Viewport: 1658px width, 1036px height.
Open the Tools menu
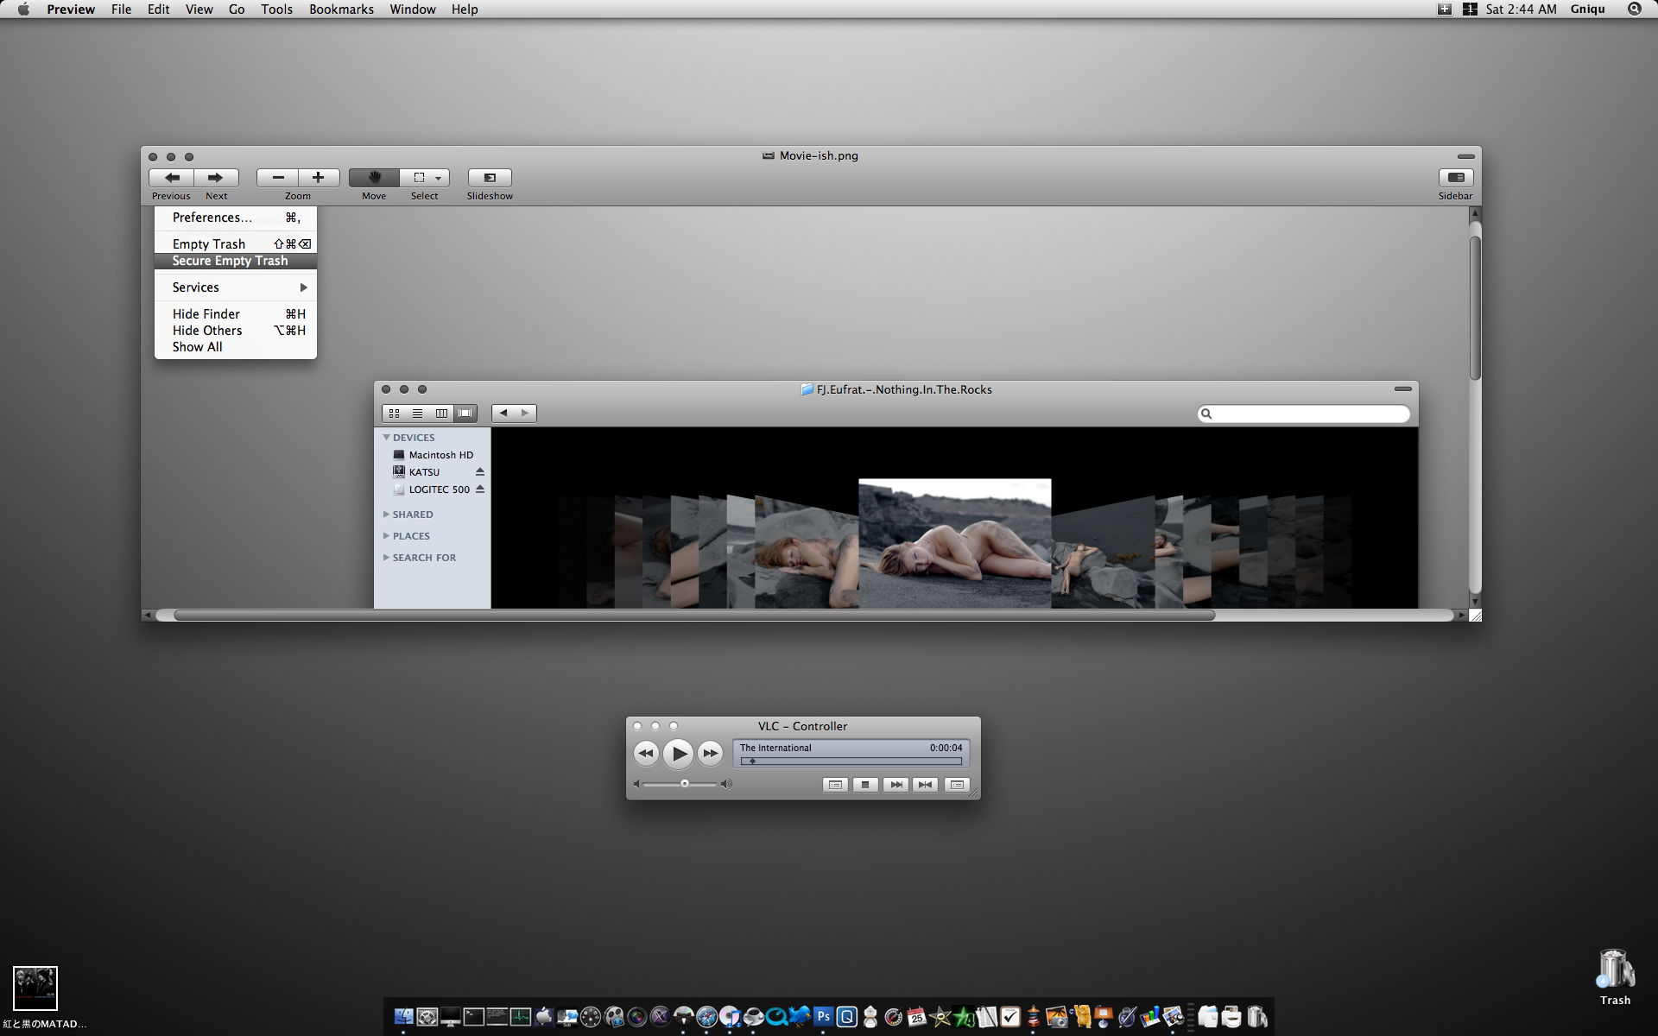click(276, 9)
